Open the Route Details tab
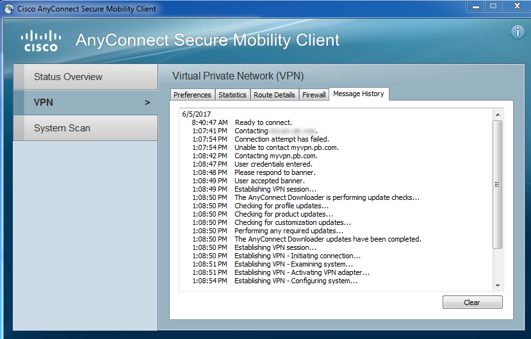This screenshot has height=339, width=531. point(274,95)
